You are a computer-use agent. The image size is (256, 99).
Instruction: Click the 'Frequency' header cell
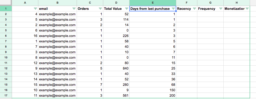pyautogui.click(x=210, y=9)
